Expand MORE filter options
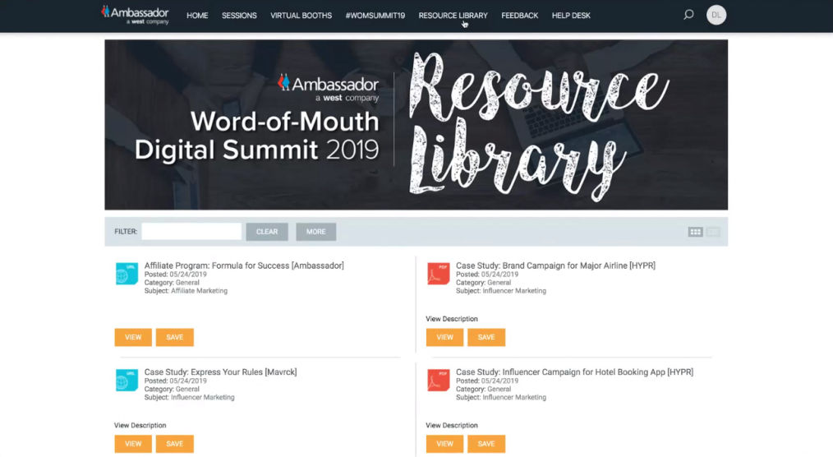 coord(316,232)
